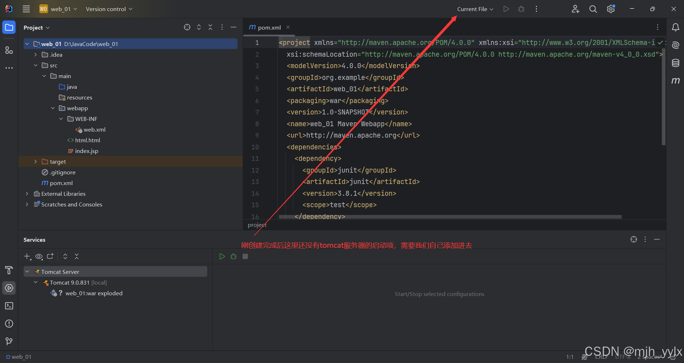The width and height of the screenshot is (684, 363).
Task: Open the Terminal tool window
Action: 9,306
